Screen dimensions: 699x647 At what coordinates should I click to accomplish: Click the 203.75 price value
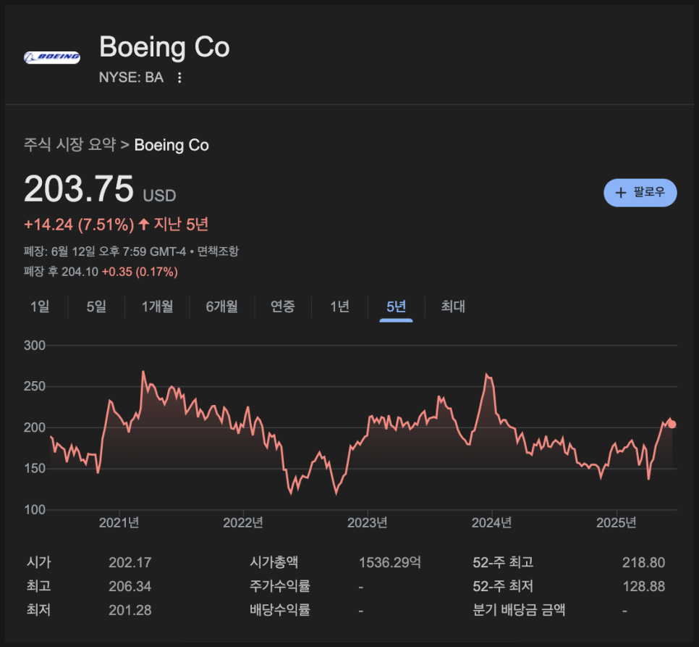[78, 189]
